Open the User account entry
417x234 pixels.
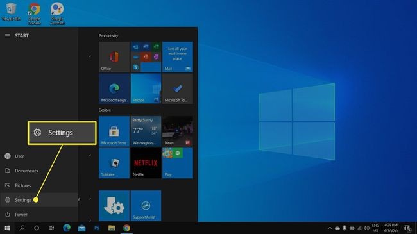(x=39, y=156)
